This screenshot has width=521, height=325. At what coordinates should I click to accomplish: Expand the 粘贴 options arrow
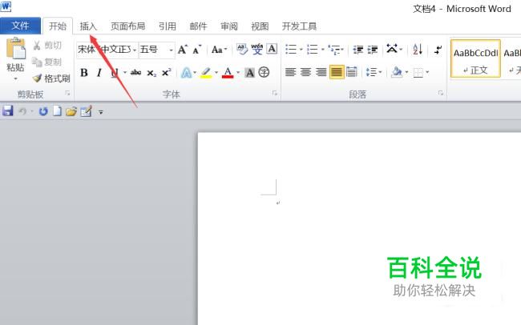tap(15, 79)
